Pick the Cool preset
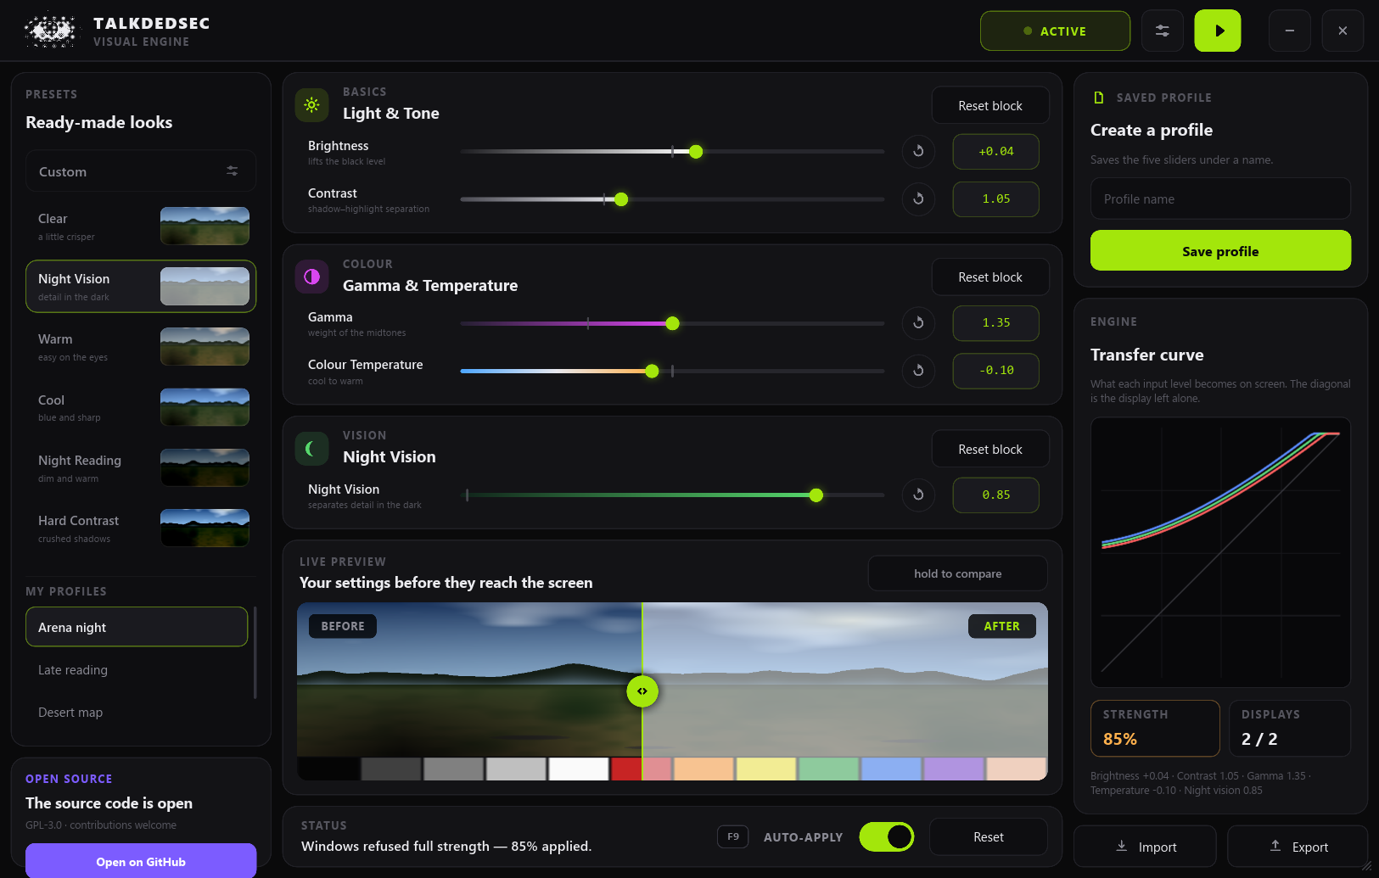Viewport: 1379px width, 878px height. click(141, 408)
